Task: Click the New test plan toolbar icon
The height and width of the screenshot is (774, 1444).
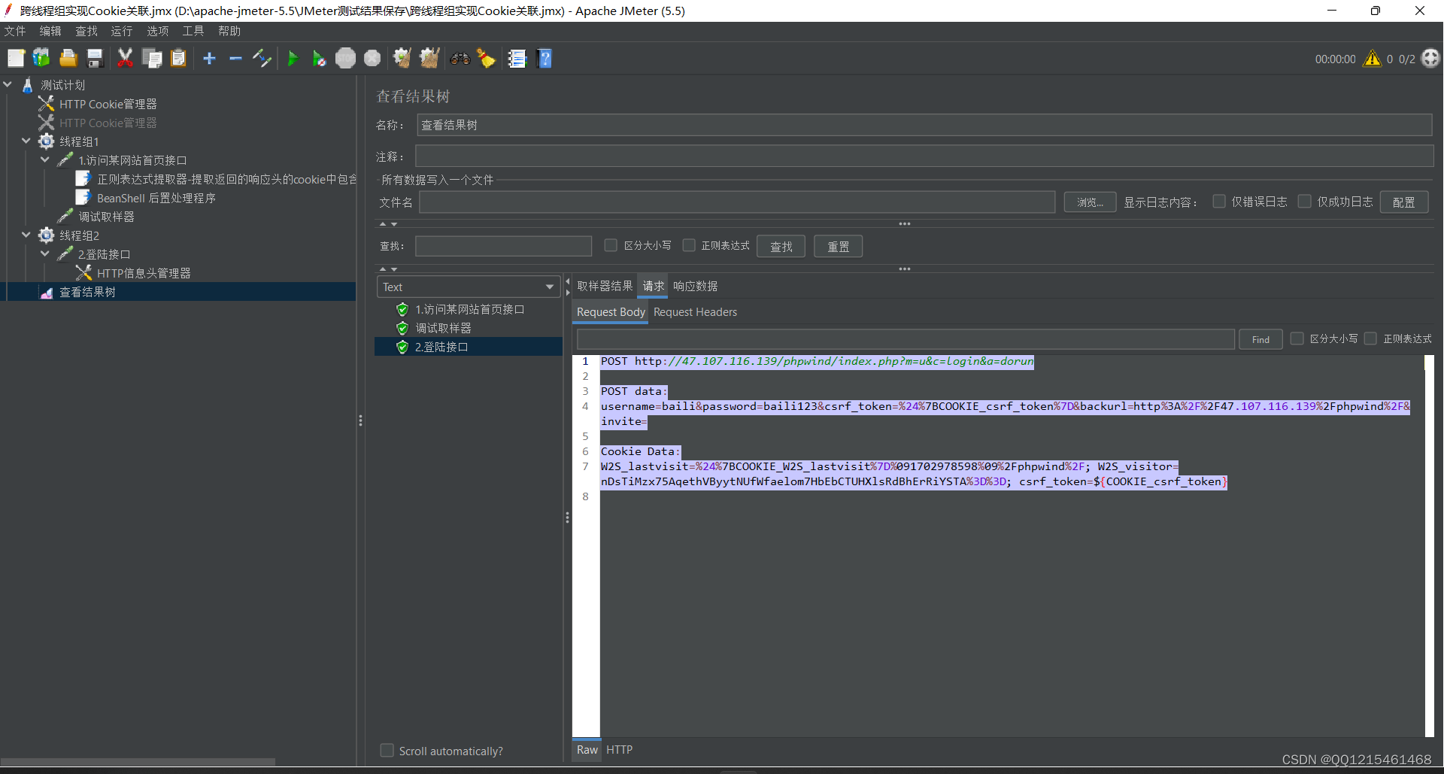Action: (16, 58)
